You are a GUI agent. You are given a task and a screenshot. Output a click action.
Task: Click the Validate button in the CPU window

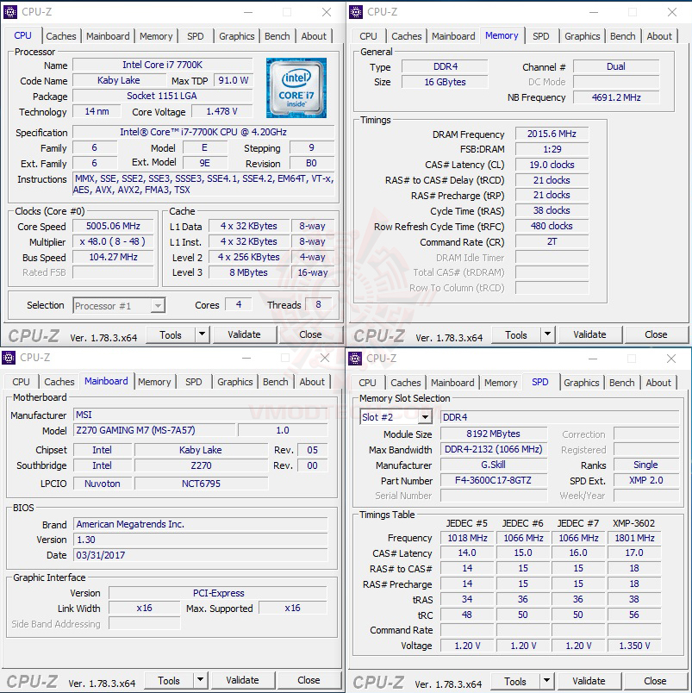tap(243, 334)
